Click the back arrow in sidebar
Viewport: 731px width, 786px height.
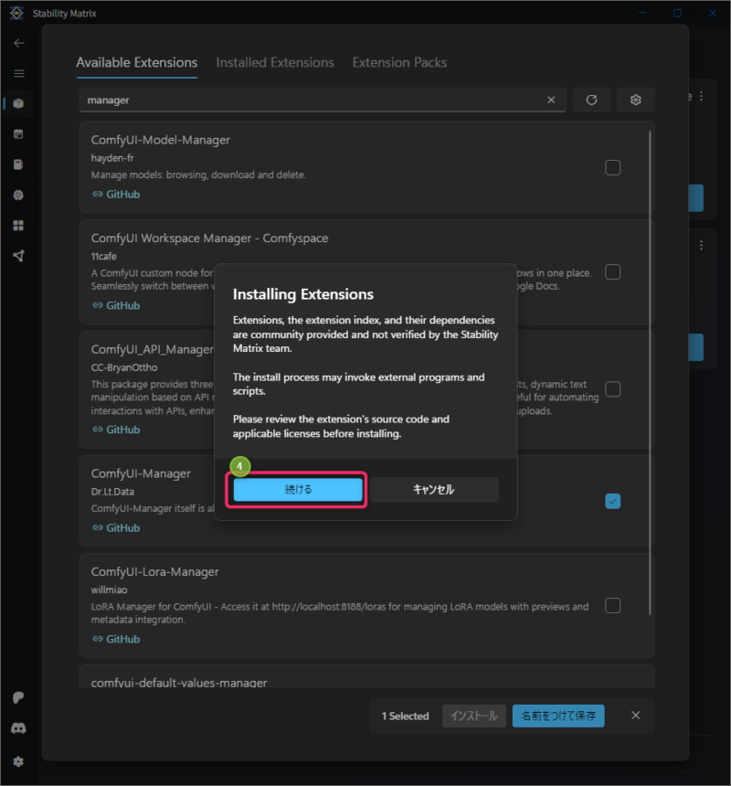tap(19, 43)
